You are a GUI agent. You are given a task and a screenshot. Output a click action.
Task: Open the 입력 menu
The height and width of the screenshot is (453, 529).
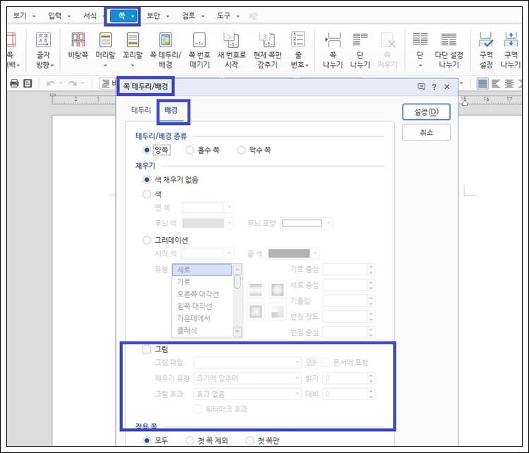pyautogui.click(x=59, y=16)
